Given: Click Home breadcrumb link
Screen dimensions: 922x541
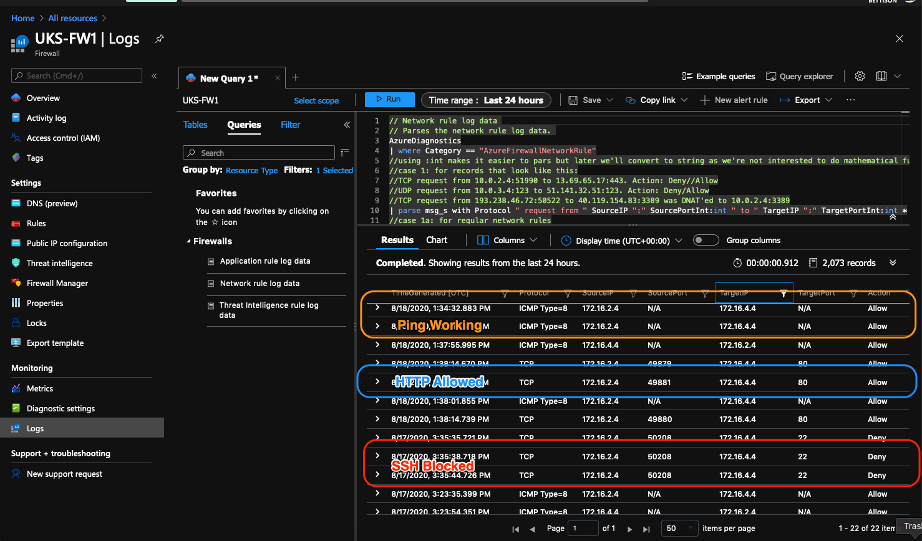Looking at the screenshot, I should pyautogui.click(x=23, y=18).
